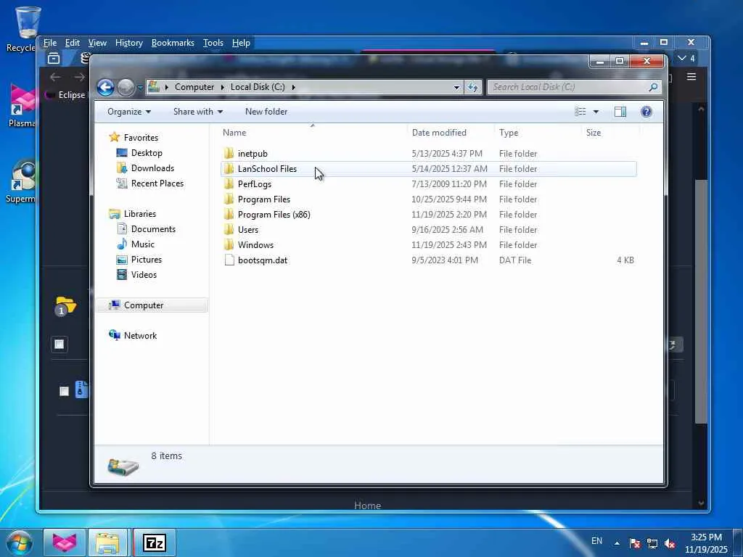743x557 pixels.
Task: Open the More view options arrow
Action: tap(596, 112)
